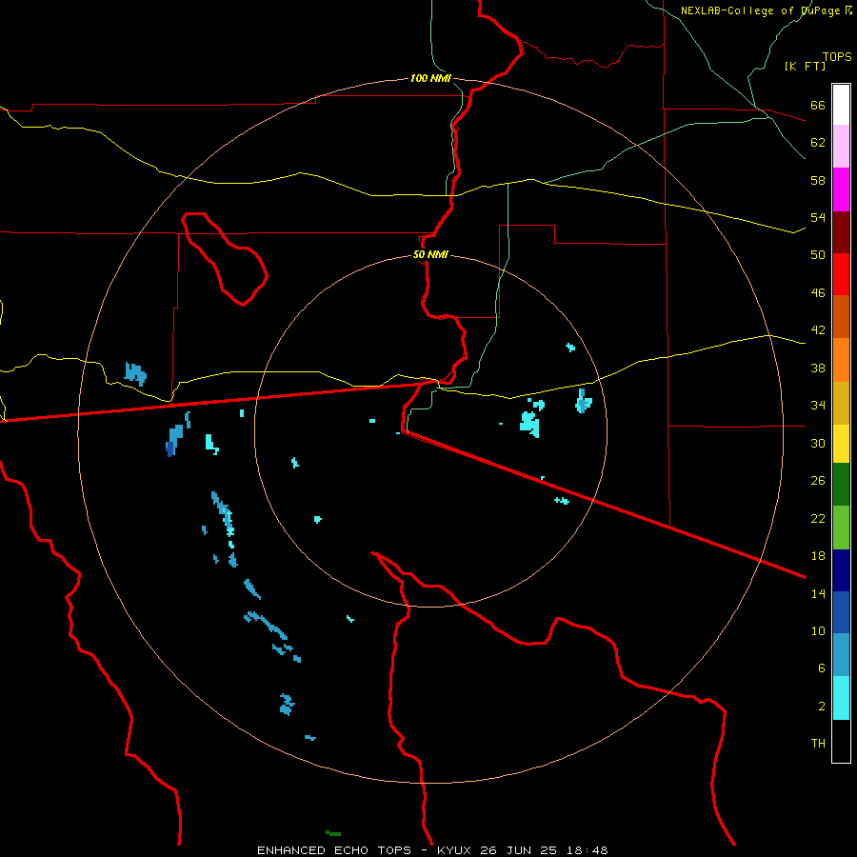
Task: Click the '46' legend value
Action: click(x=818, y=292)
